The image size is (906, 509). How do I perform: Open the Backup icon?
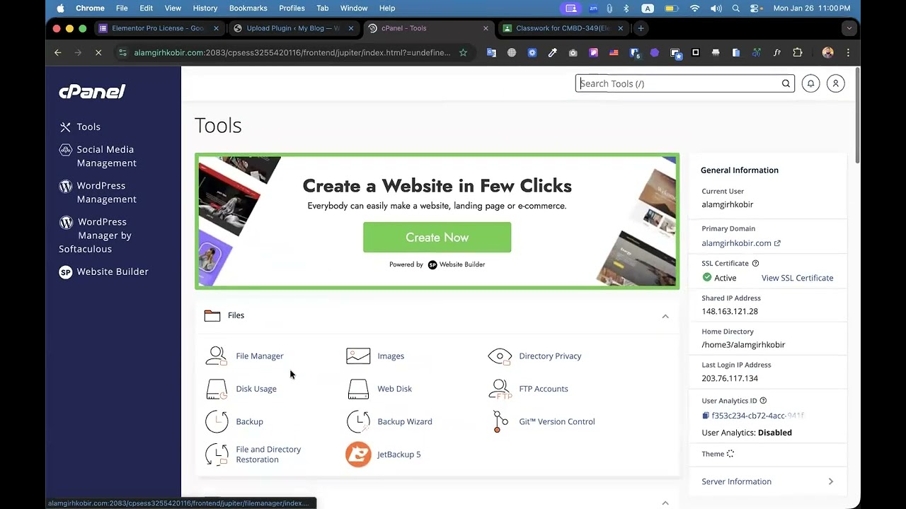tap(216, 421)
